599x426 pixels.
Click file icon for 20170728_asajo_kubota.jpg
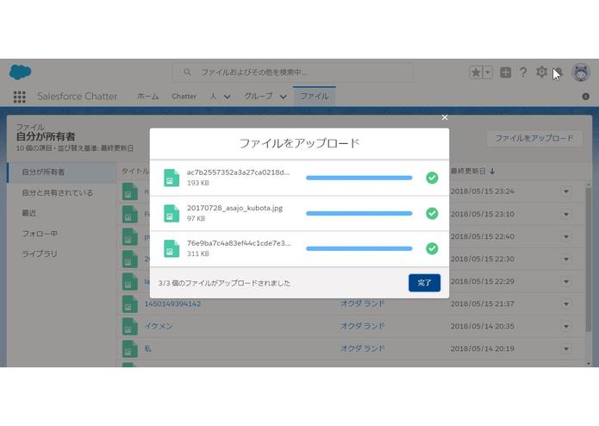coord(172,213)
